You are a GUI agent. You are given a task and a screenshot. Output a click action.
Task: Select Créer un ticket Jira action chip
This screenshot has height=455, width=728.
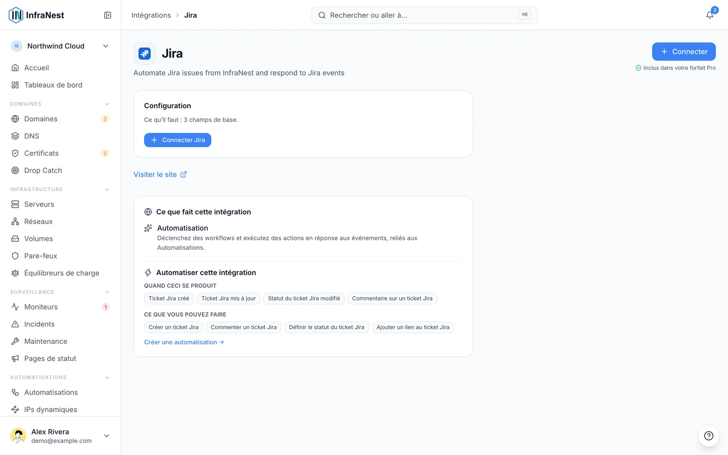pos(173,327)
